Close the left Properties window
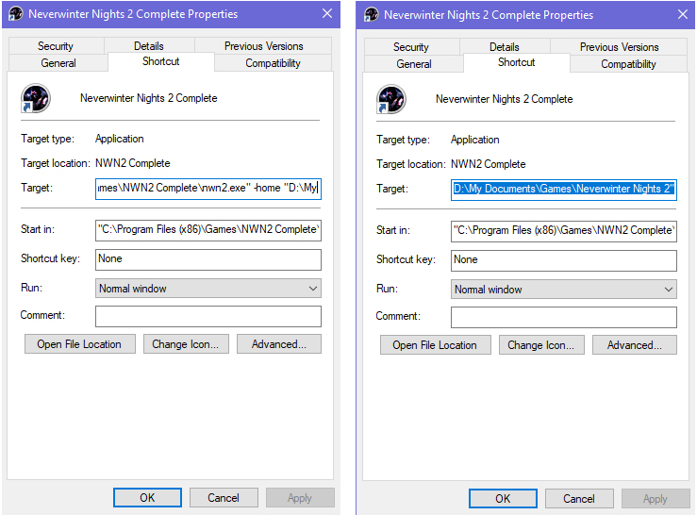This screenshot has height=515, width=697. coord(327,14)
